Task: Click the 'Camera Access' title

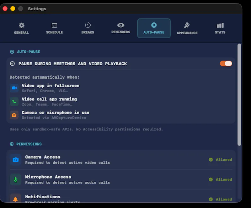Action: click(43, 157)
